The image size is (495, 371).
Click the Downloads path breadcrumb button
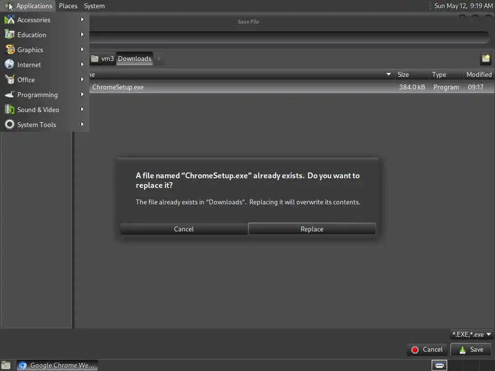point(134,58)
